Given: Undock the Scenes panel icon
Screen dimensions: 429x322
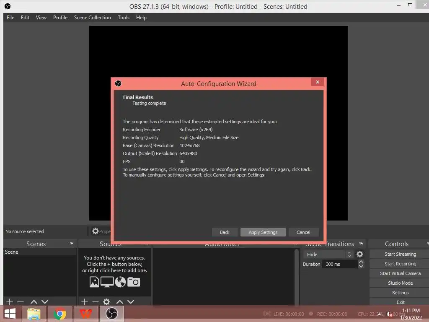Looking at the screenshot, I should 72,244.
